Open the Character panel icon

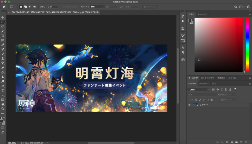point(183,48)
